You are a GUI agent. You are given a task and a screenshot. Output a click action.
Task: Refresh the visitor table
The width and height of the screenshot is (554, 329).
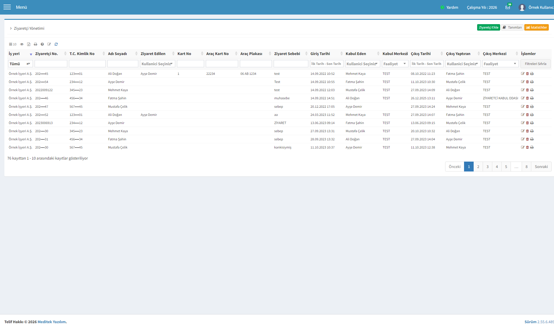point(56,44)
